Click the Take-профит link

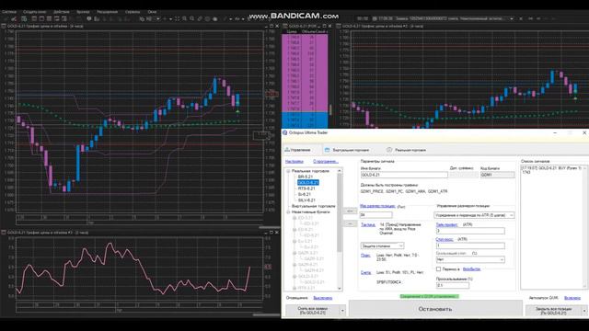tap(446, 224)
